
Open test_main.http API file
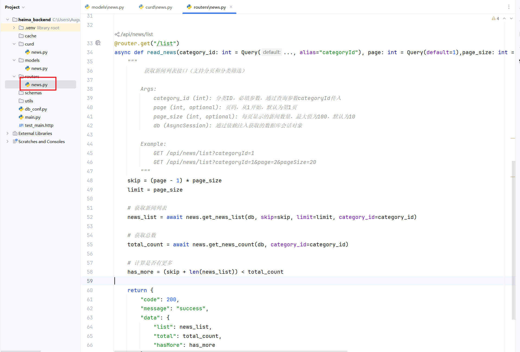click(39, 125)
